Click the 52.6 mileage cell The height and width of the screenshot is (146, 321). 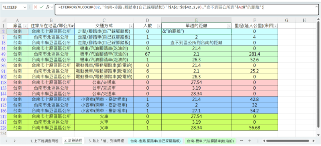254,60
